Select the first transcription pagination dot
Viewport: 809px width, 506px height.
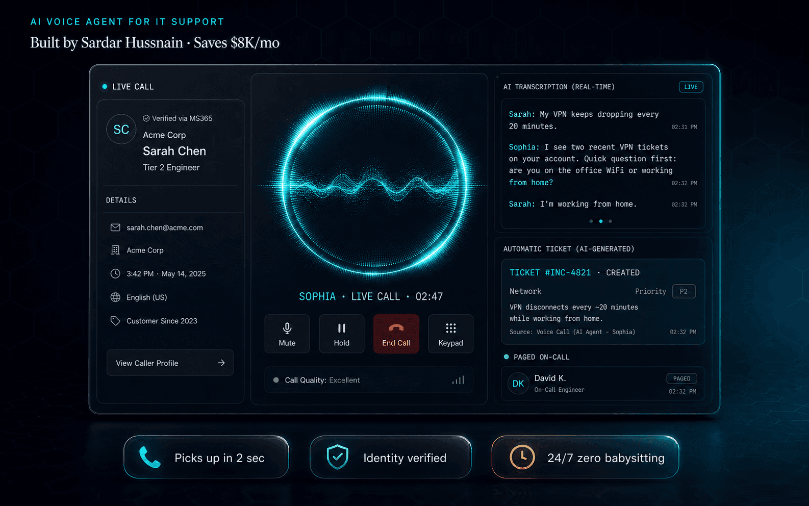pyautogui.click(x=591, y=221)
